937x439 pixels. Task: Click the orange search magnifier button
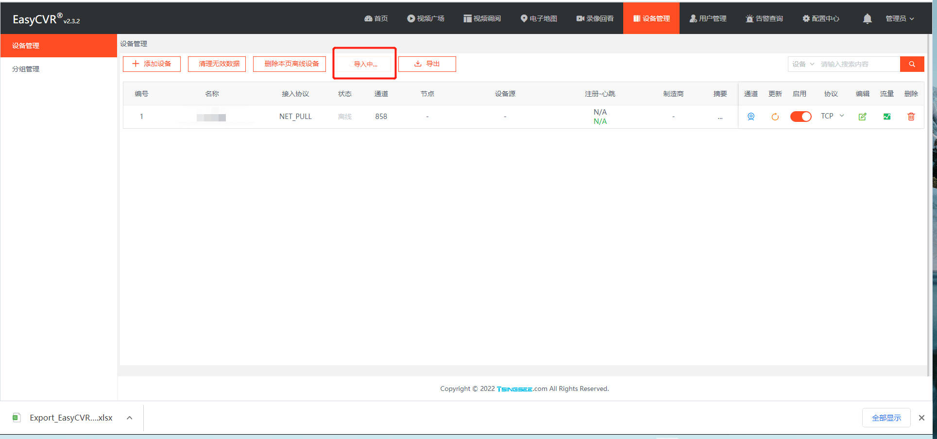pyautogui.click(x=912, y=64)
